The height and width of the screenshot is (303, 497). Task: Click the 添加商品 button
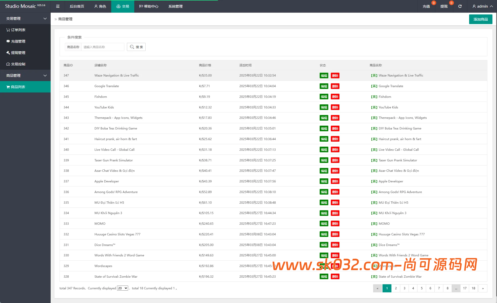point(481,19)
